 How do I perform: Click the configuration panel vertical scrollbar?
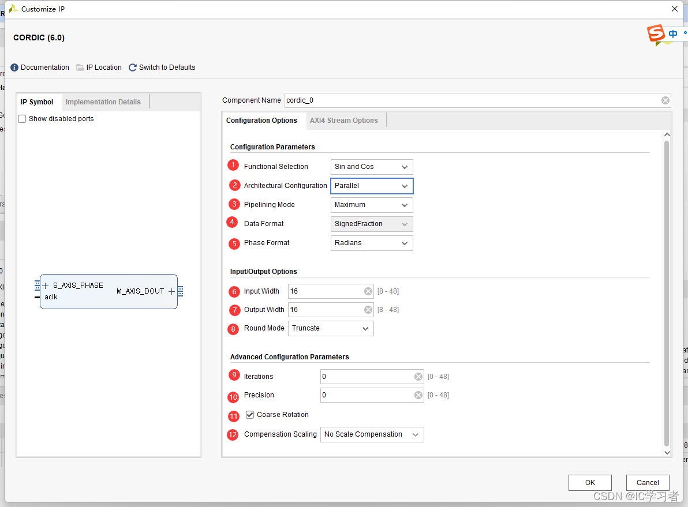click(667, 293)
